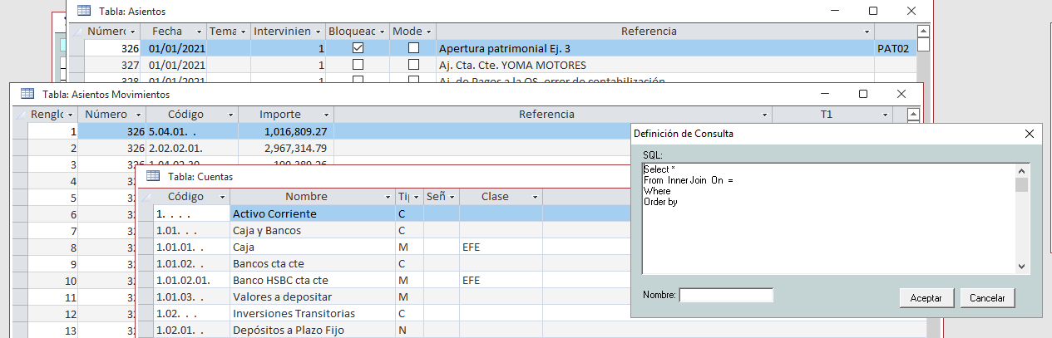
Task: Select 'Valores a depositar' account
Action: 313,296
